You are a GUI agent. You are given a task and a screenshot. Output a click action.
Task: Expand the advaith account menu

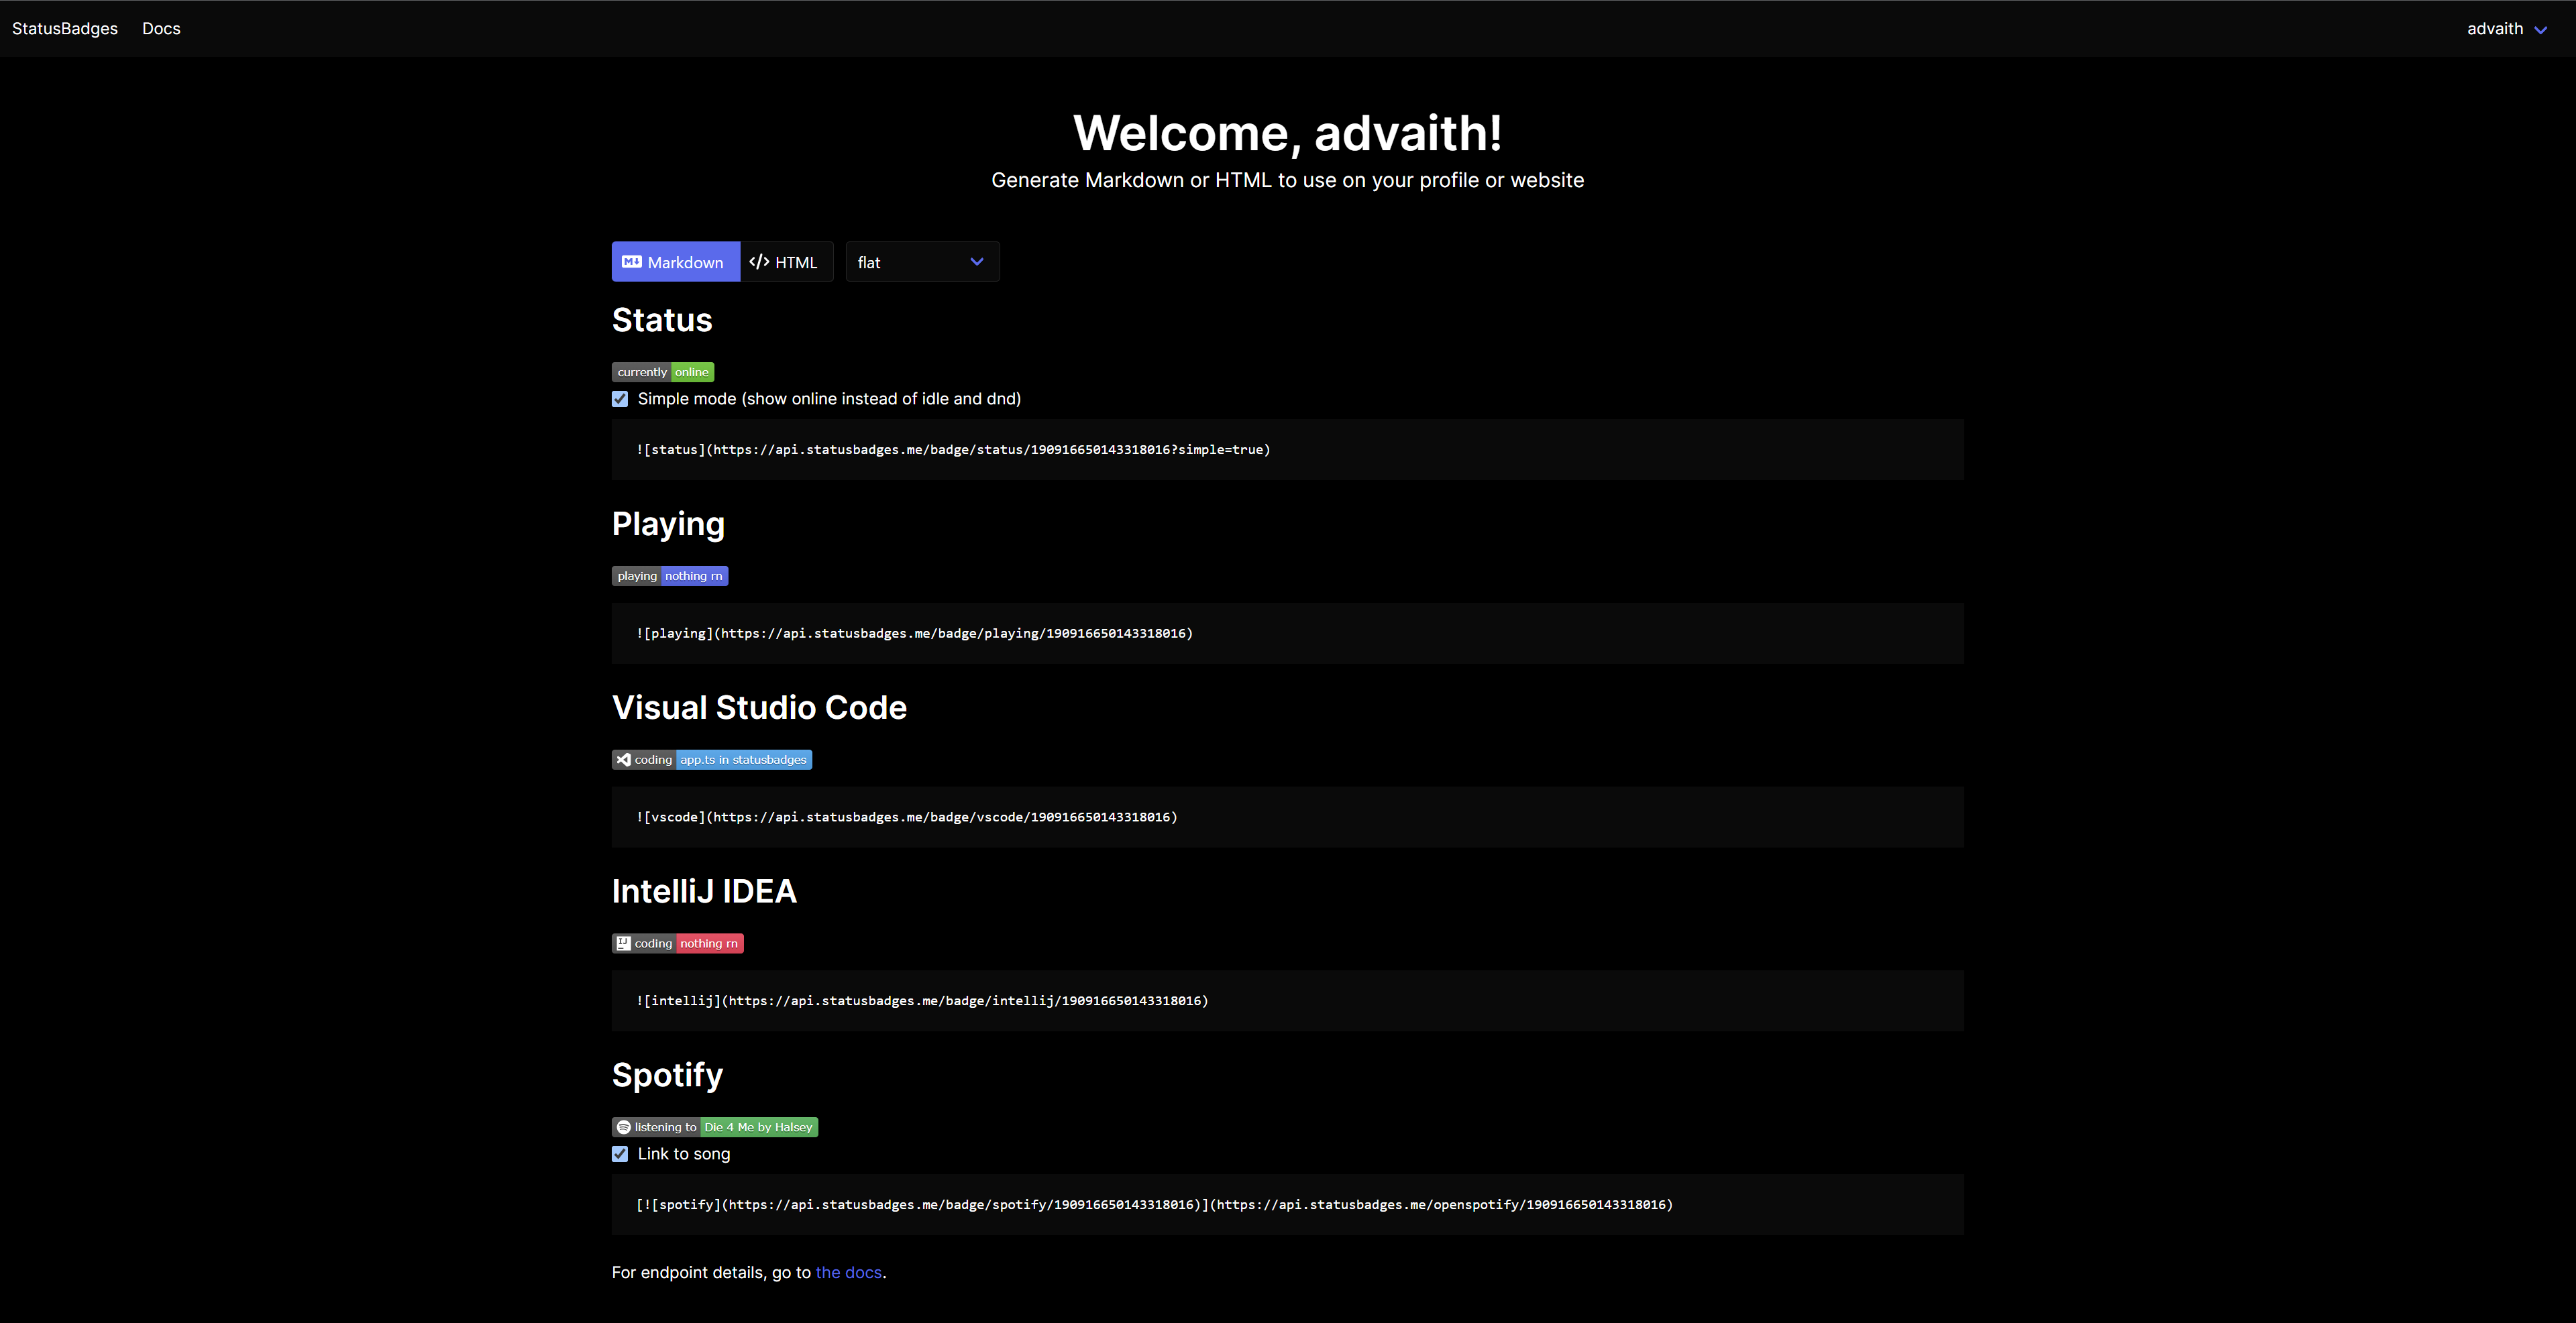2506,29
